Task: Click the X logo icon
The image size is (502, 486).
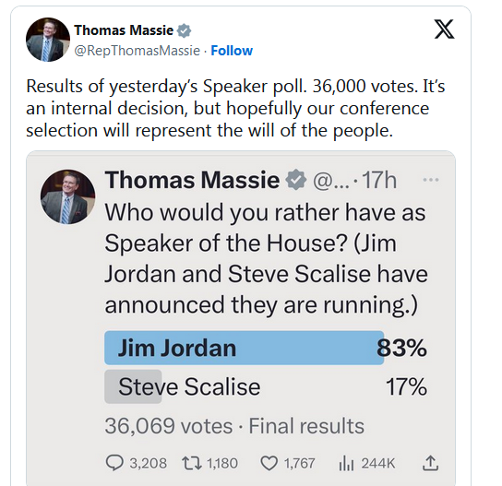Action: 444,30
